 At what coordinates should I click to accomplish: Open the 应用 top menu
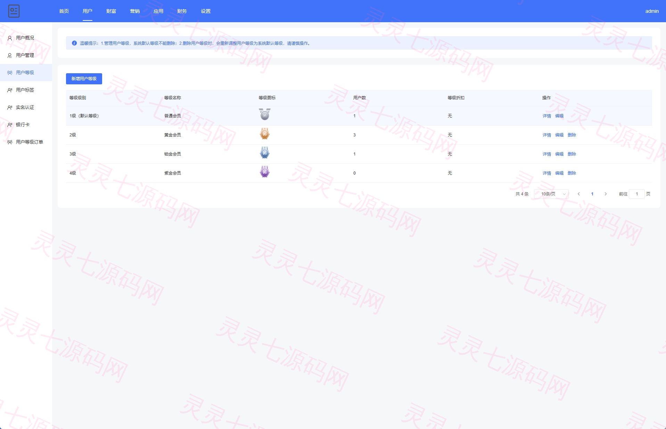(158, 11)
